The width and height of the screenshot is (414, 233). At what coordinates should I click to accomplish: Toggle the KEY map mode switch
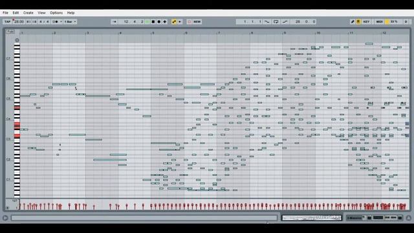click(366, 21)
